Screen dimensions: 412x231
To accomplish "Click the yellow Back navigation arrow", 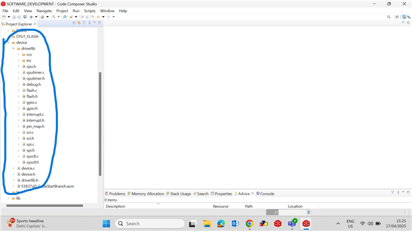I will pos(98,17).
